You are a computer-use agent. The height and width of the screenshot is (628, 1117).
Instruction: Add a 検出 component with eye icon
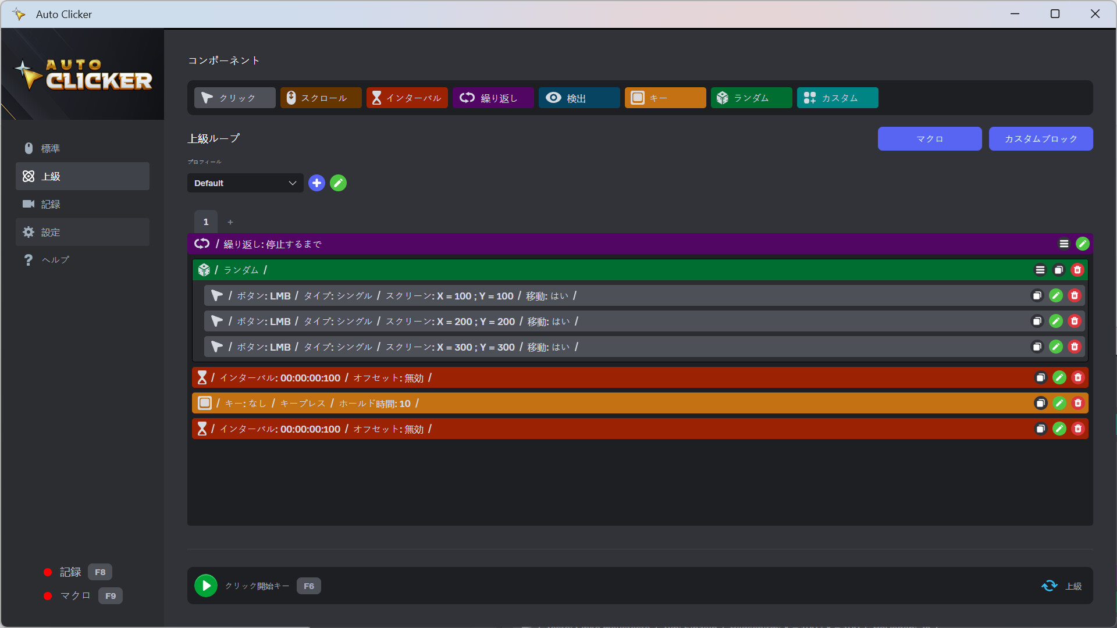(x=579, y=98)
